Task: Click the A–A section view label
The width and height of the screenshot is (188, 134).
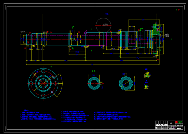Action: [93, 71]
